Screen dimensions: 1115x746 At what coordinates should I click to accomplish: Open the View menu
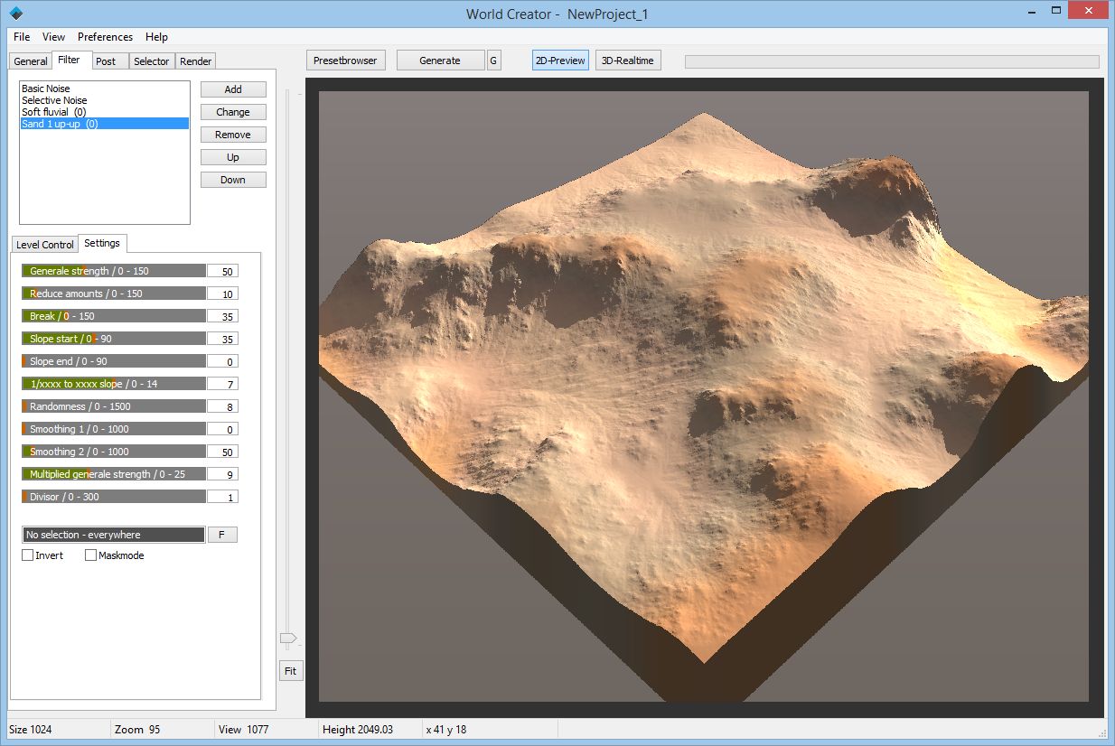53,37
